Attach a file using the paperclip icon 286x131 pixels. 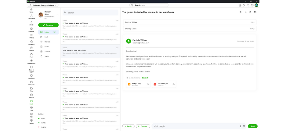coord(240,126)
